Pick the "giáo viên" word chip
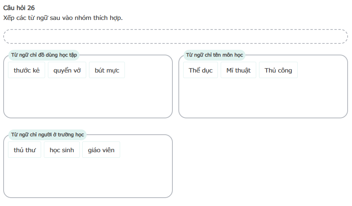The image size is (352, 206). [x=101, y=150]
